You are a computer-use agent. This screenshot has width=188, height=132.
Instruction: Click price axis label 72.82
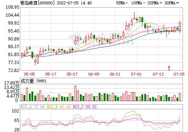point(13,71)
